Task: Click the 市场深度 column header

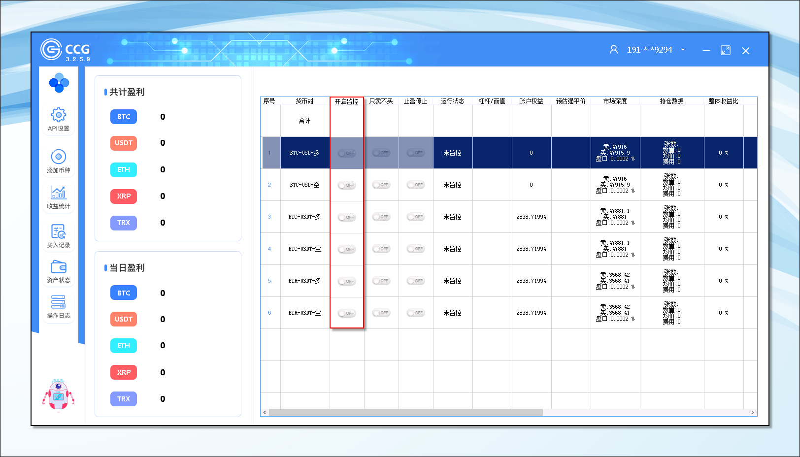Action: tap(615, 101)
